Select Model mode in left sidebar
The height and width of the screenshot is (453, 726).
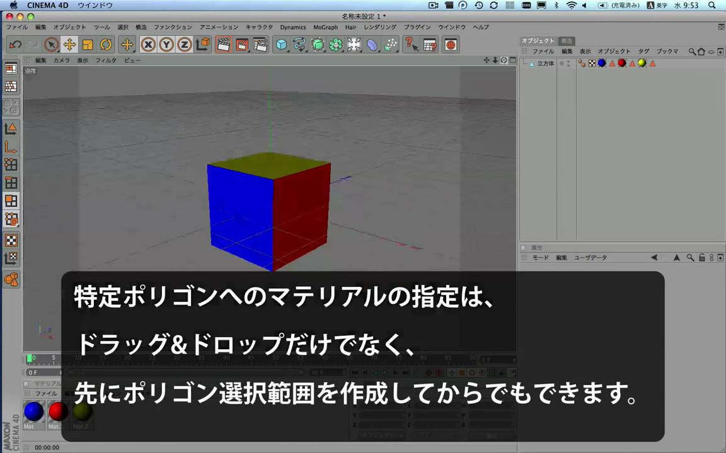pos(11,128)
